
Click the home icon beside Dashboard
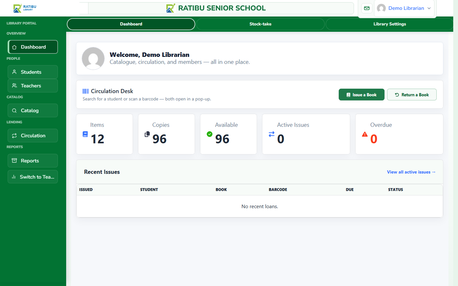click(14, 47)
